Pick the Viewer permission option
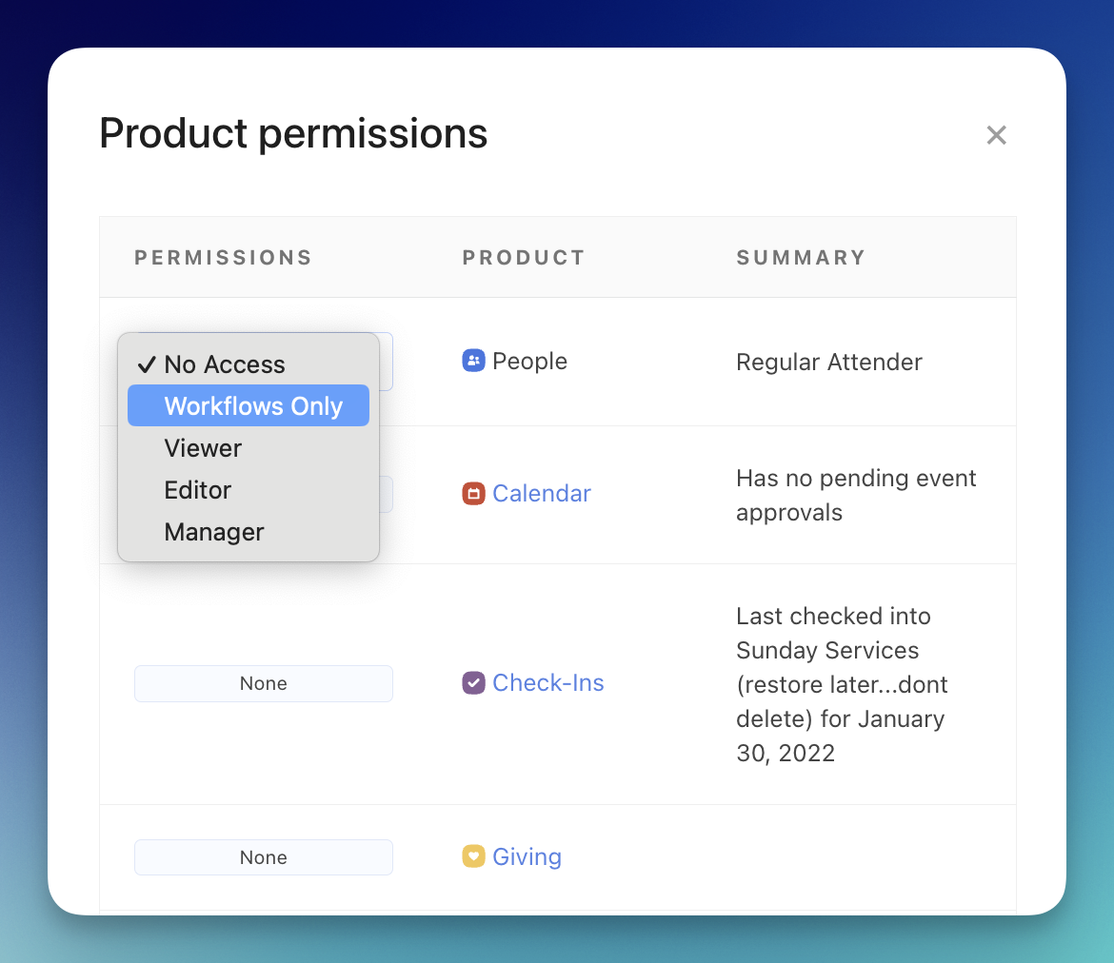1114x963 pixels. [203, 448]
